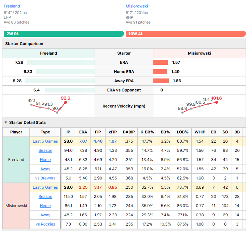Click Freeland's Last 5 Games 4.46 FIP
The image size is (248, 231).
(x=98, y=141)
